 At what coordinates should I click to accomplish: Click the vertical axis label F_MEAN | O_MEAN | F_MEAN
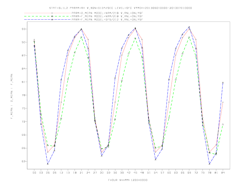[x=12, y=96]
